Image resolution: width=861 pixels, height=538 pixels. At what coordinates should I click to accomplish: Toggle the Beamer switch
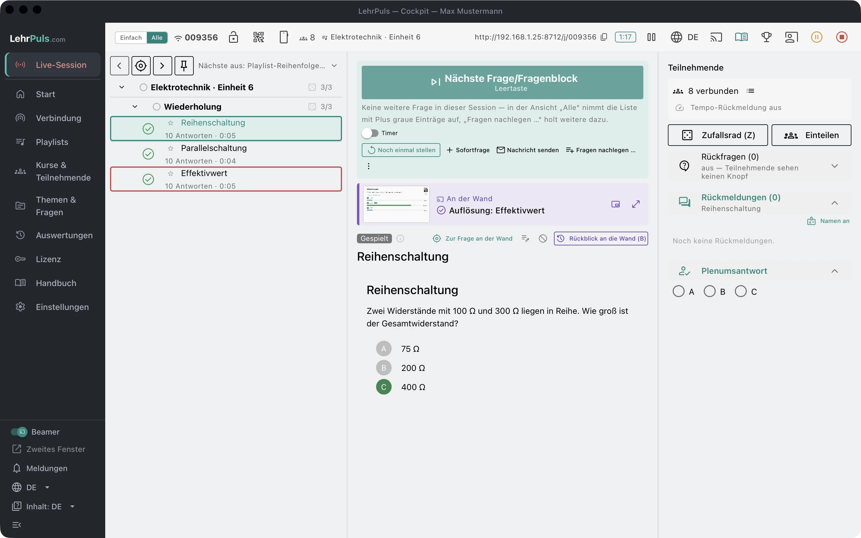[19, 432]
